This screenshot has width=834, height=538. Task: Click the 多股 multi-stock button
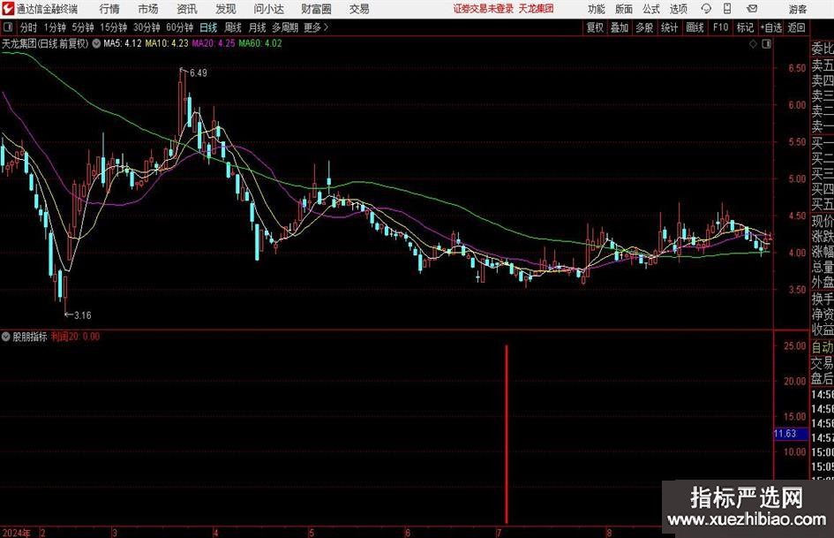(x=644, y=27)
